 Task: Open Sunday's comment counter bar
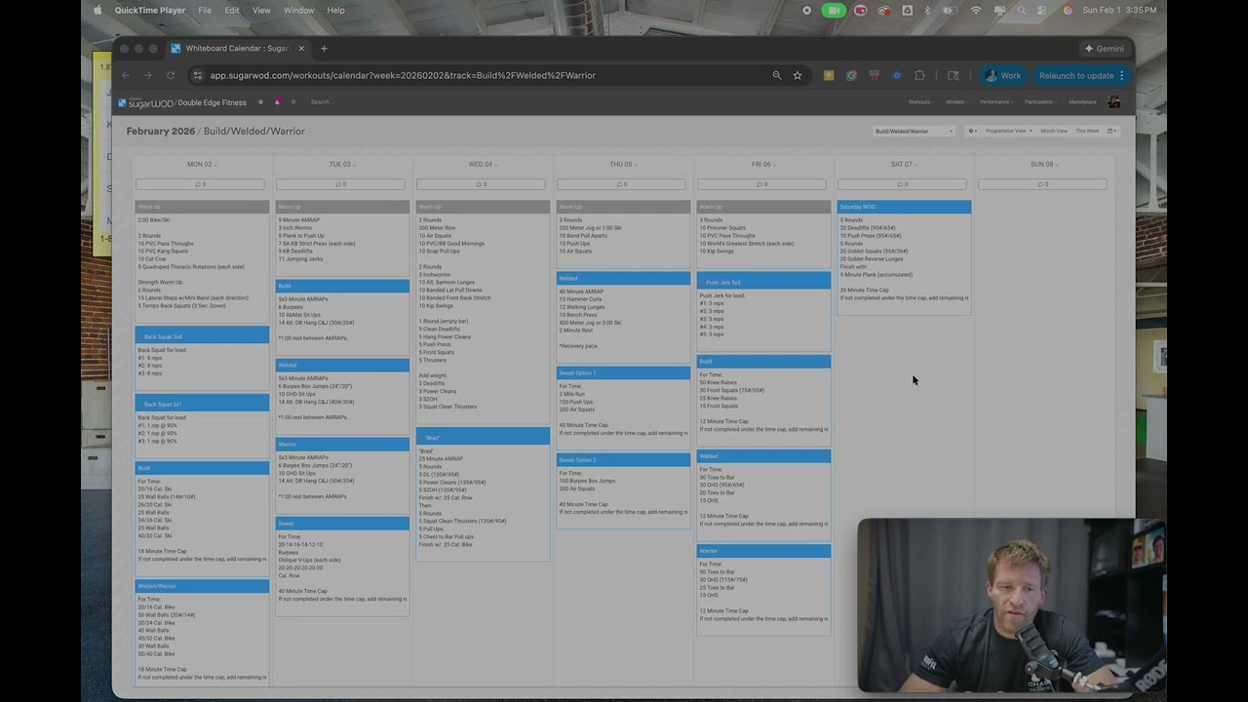pos(1042,184)
